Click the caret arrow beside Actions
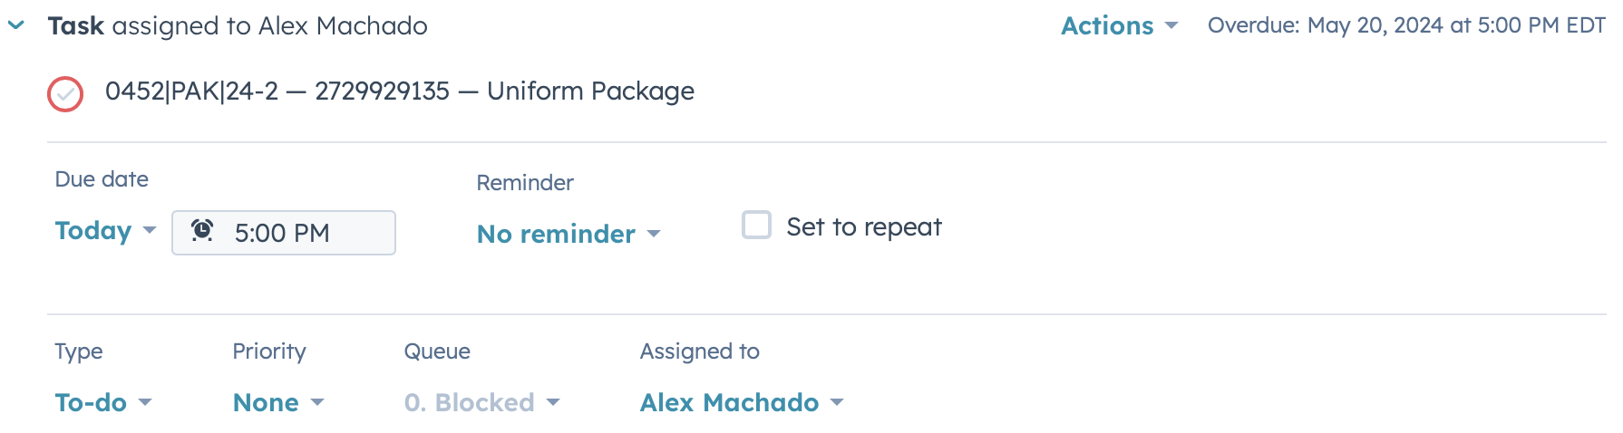 click(x=1171, y=25)
